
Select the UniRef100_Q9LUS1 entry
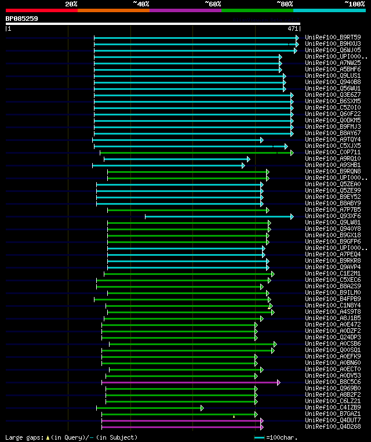333,76
